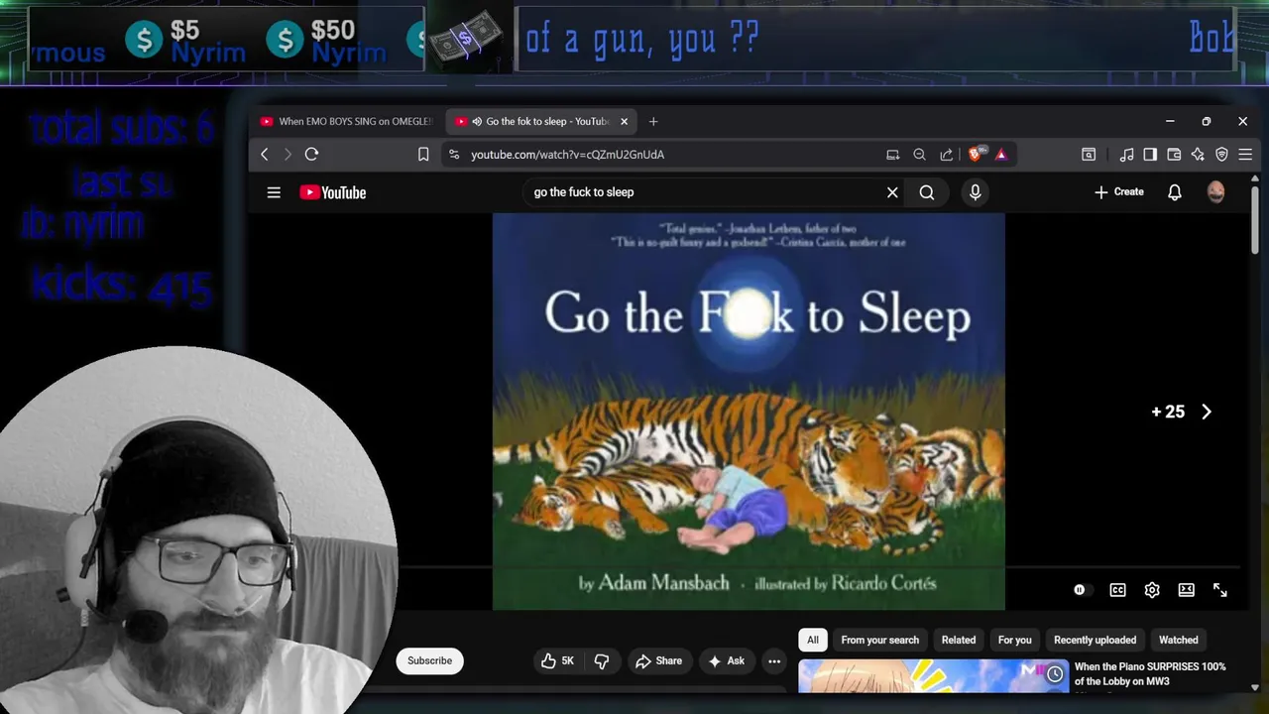The height and width of the screenshot is (714, 1269).
Task: Open the more actions three-dot menu
Action: point(774,660)
